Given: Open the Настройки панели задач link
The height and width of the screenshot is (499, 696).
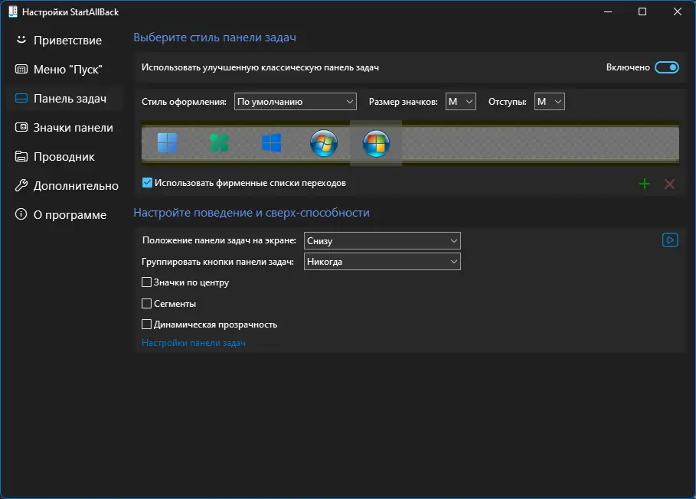Looking at the screenshot, I should [x=194, y=343].
